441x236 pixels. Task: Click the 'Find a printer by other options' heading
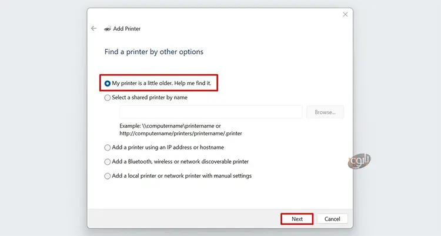pos(154,52)
